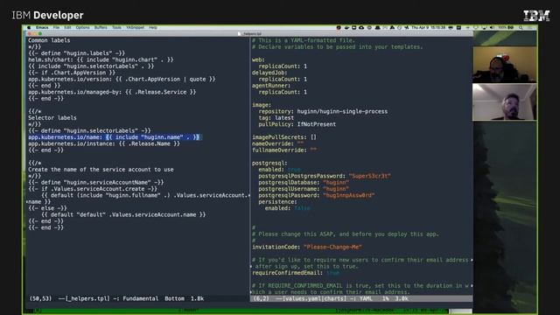This screenshot has height=315, width=560.
Task: Click the define "huginn.labels" line
Action: click(x=76, y=53)
